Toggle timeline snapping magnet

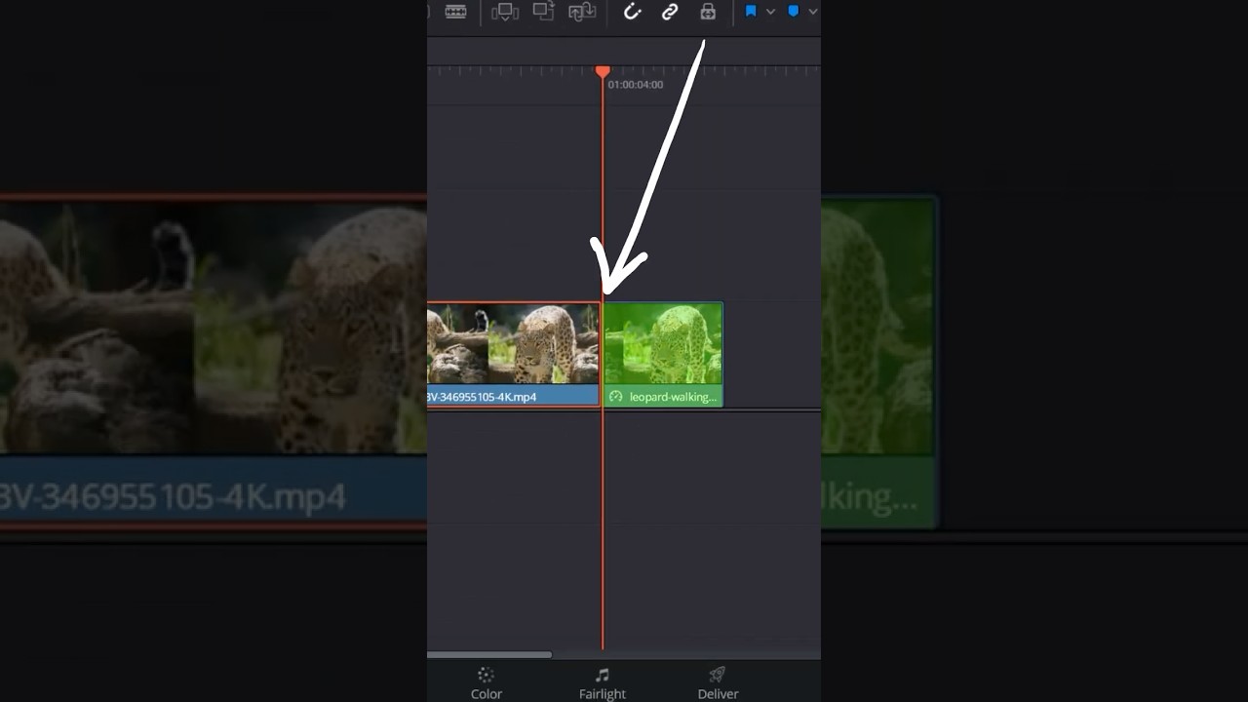pyautogui.click(x=632, y=12)
